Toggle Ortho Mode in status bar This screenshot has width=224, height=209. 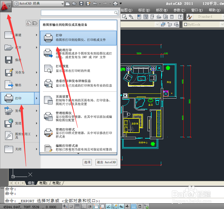click(x=84, y=206)
